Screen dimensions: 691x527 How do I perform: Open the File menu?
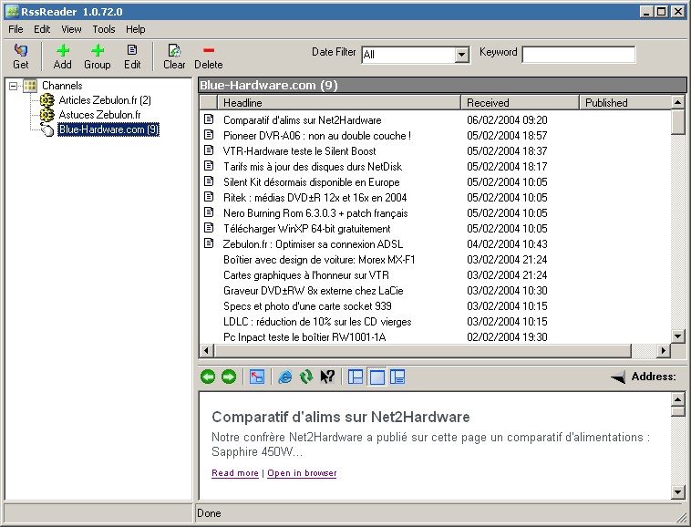click(15, 29)
